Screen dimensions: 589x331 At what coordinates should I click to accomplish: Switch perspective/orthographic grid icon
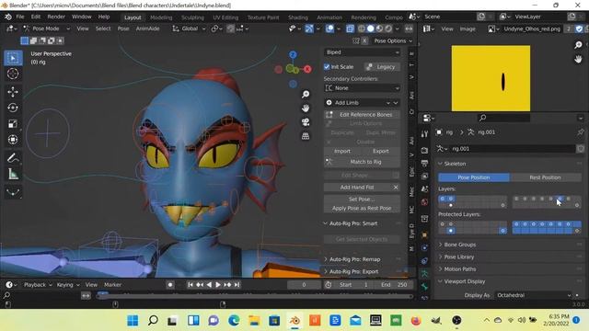pos(306,136)
